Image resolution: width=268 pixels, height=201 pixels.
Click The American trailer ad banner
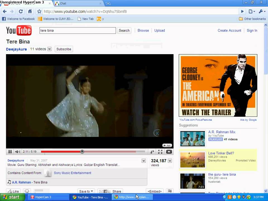[x=218, y=85]
